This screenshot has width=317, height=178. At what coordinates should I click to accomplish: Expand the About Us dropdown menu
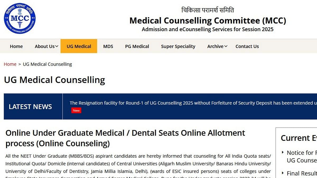[46, 46]
